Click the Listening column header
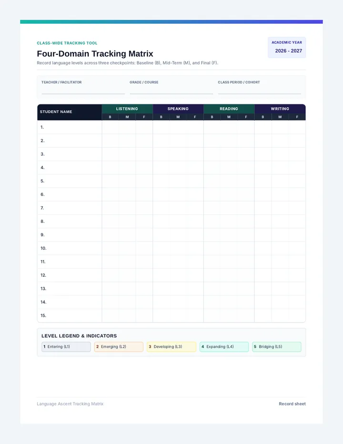343x444 pixels. pyautogui.click(x=127, y=109)
